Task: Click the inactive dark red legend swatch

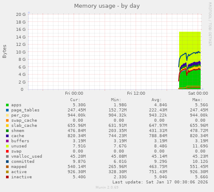Action: point(7,177)
